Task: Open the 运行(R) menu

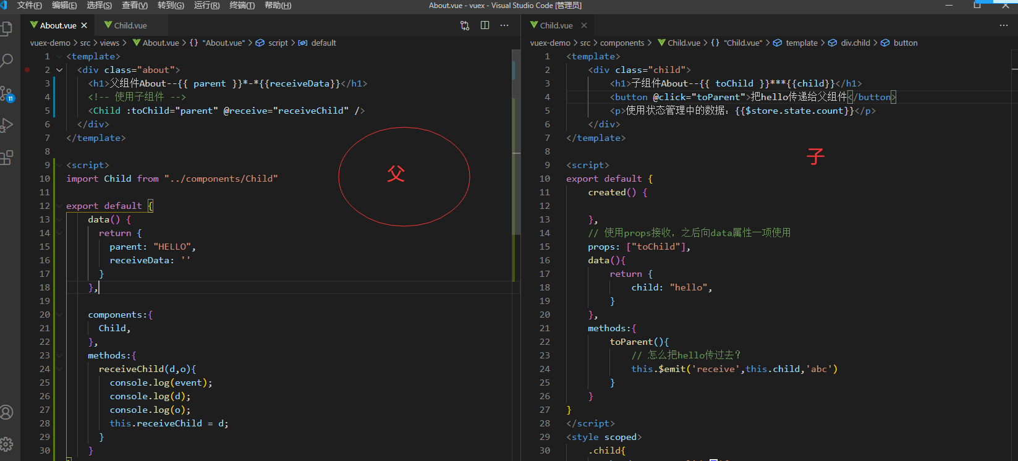Action: tap(207, 6)
